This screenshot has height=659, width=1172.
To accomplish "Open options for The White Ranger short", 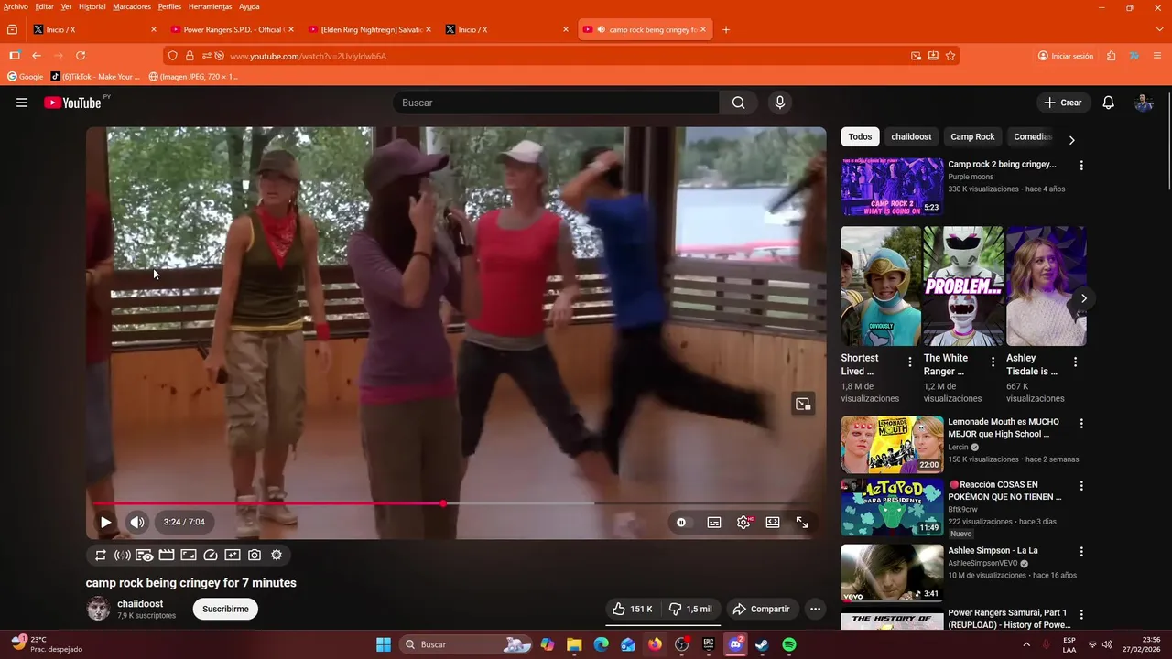I will pyautogui.click(x=993, y=362).
